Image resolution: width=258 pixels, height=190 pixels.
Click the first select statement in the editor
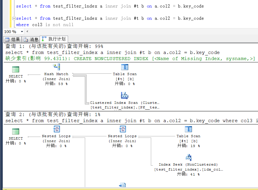(x=110, y=6)
